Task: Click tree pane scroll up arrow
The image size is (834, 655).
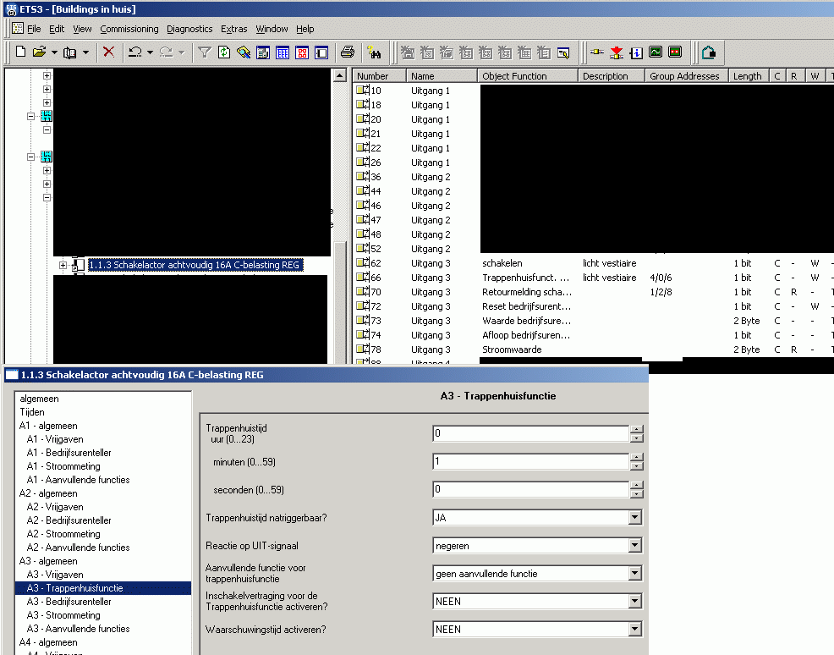Action: click(340, 75)
